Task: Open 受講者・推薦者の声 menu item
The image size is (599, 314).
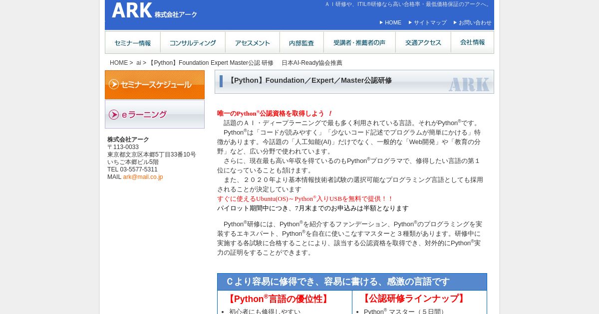Action: click(359, 43)
